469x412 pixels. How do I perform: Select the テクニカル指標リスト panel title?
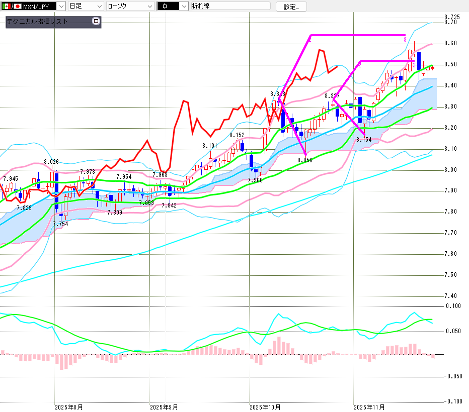click(x=37, y=22)
